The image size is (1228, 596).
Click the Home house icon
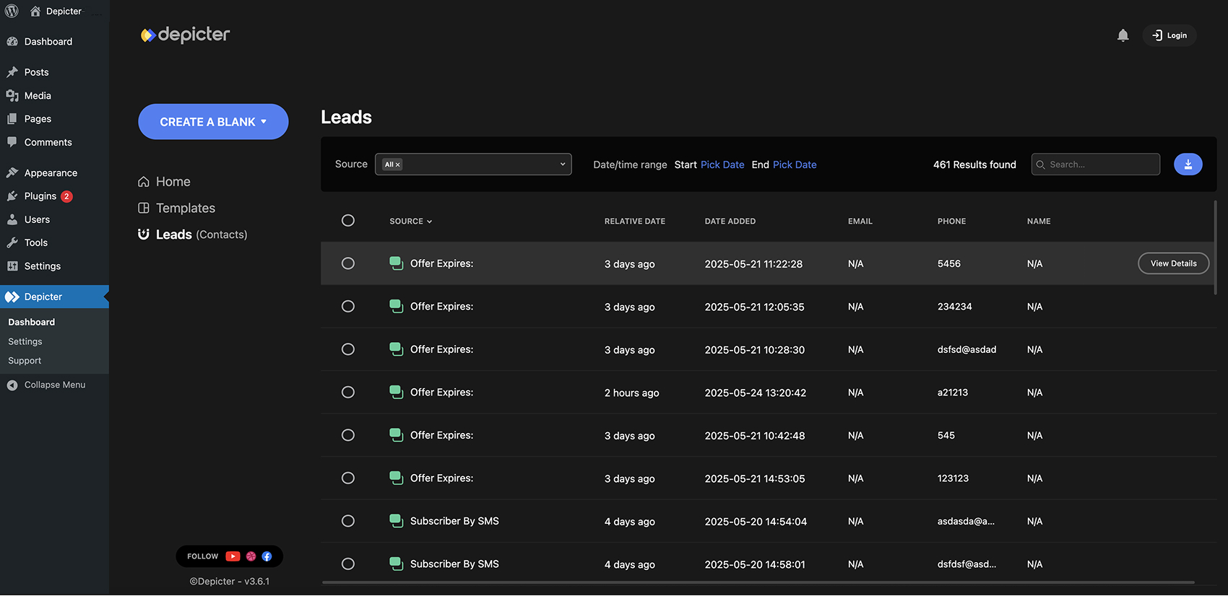144,182
